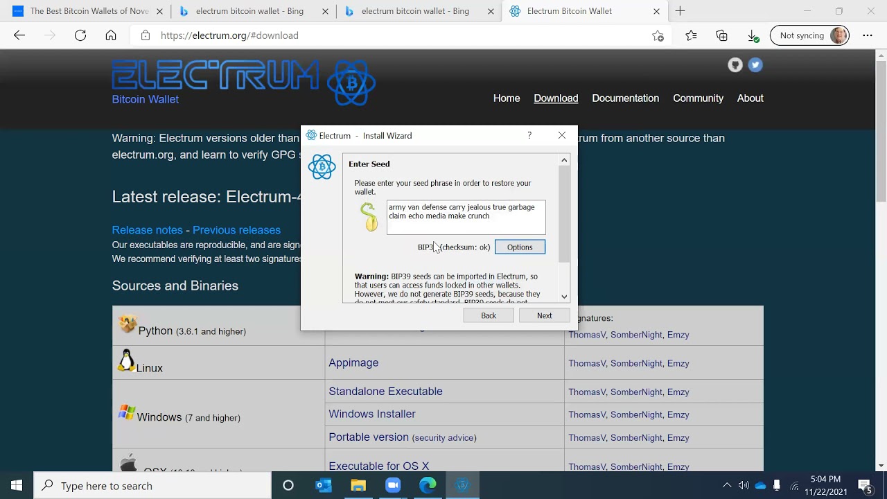Click the Options button in wizard
Image resolution: width=887 pixels, height=499 pixels.
click(x=520, y=247)
